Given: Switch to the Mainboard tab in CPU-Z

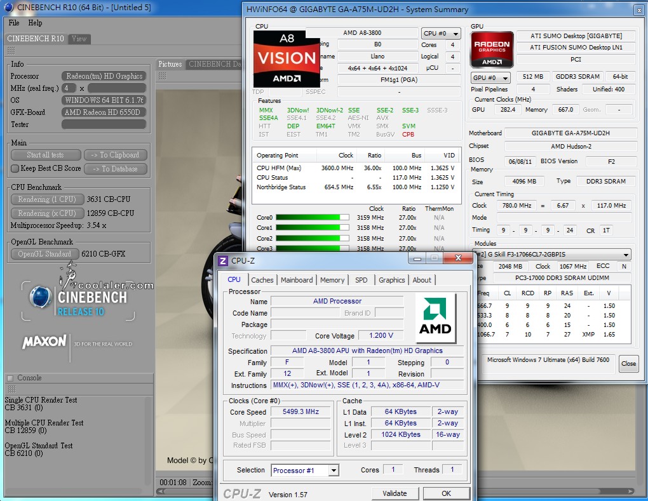Looking at the screenshot, I should 297,280.
